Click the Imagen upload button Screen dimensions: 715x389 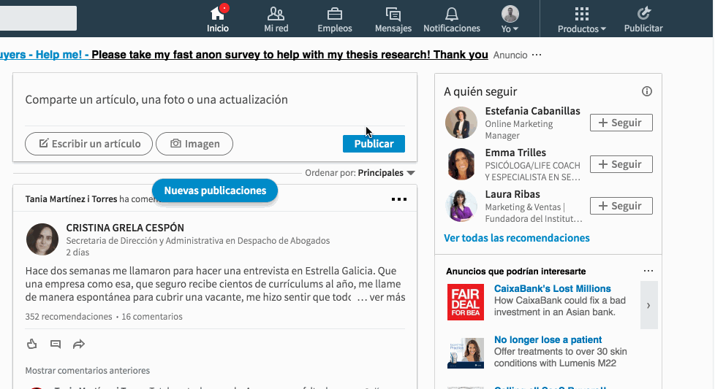click(x=194, y=144)
